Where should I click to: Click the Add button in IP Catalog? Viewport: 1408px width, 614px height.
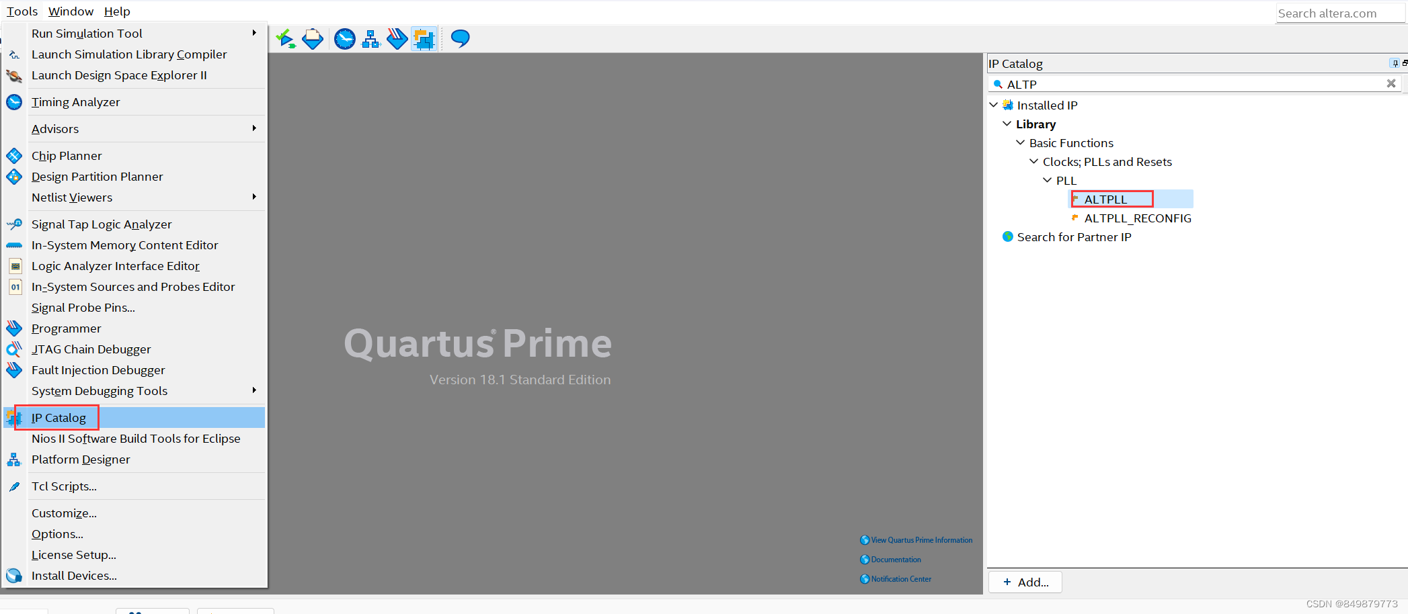[x=1025, y=582]
